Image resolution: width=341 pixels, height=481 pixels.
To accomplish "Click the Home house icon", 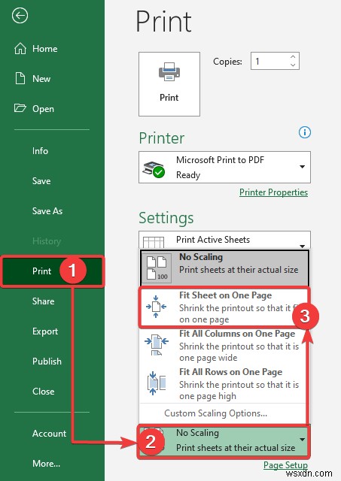I will 20,48.
